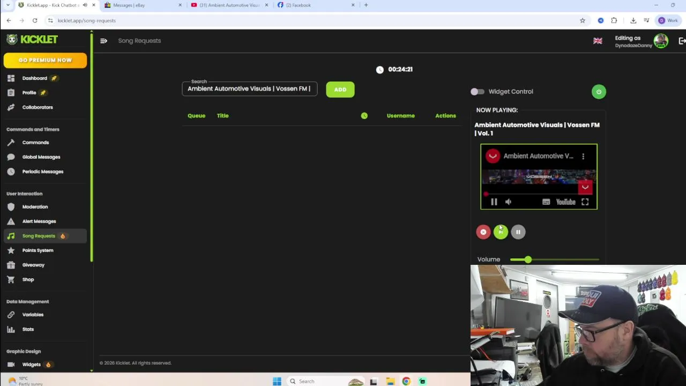Reload the page
The width and height of the screenshot is (686, 386).
click(x=35, y=20)
